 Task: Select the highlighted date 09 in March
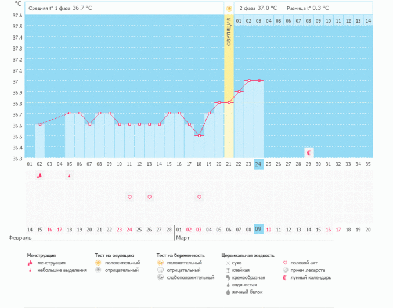point(259,230)
